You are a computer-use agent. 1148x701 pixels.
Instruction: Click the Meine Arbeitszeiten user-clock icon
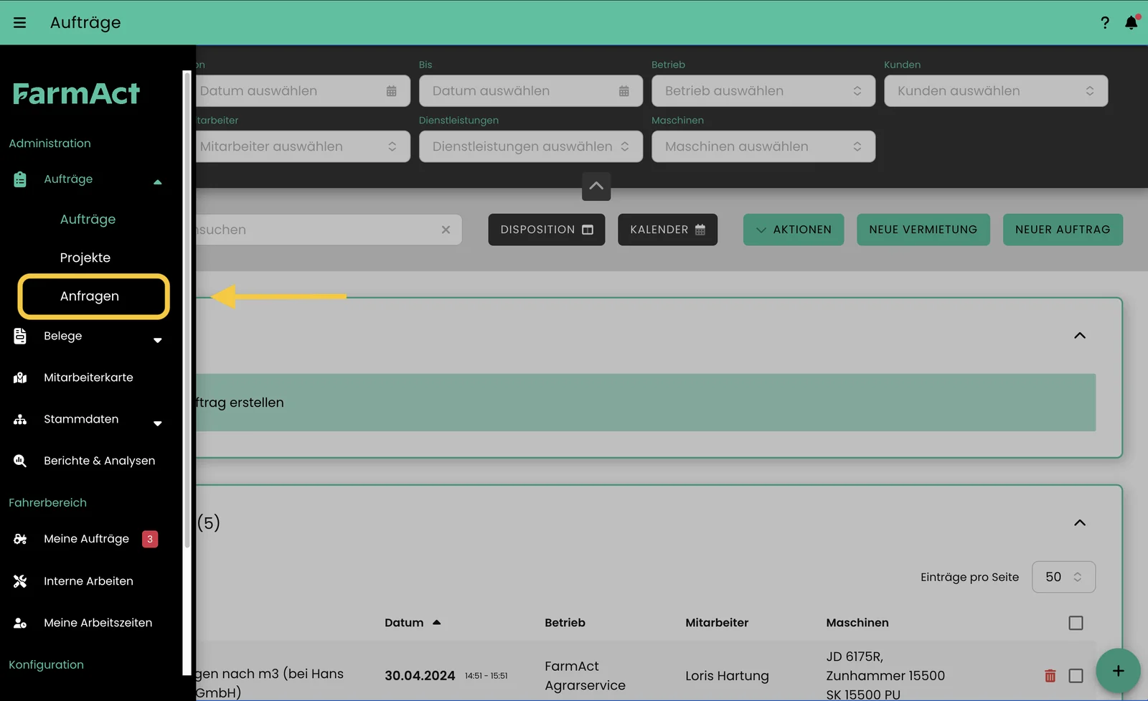pyautogui.click(x=20, y=623)
